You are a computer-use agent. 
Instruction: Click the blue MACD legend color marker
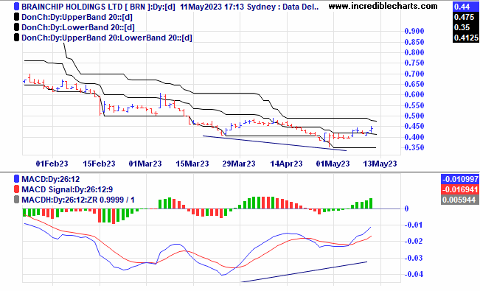click(x=16, y=179)
